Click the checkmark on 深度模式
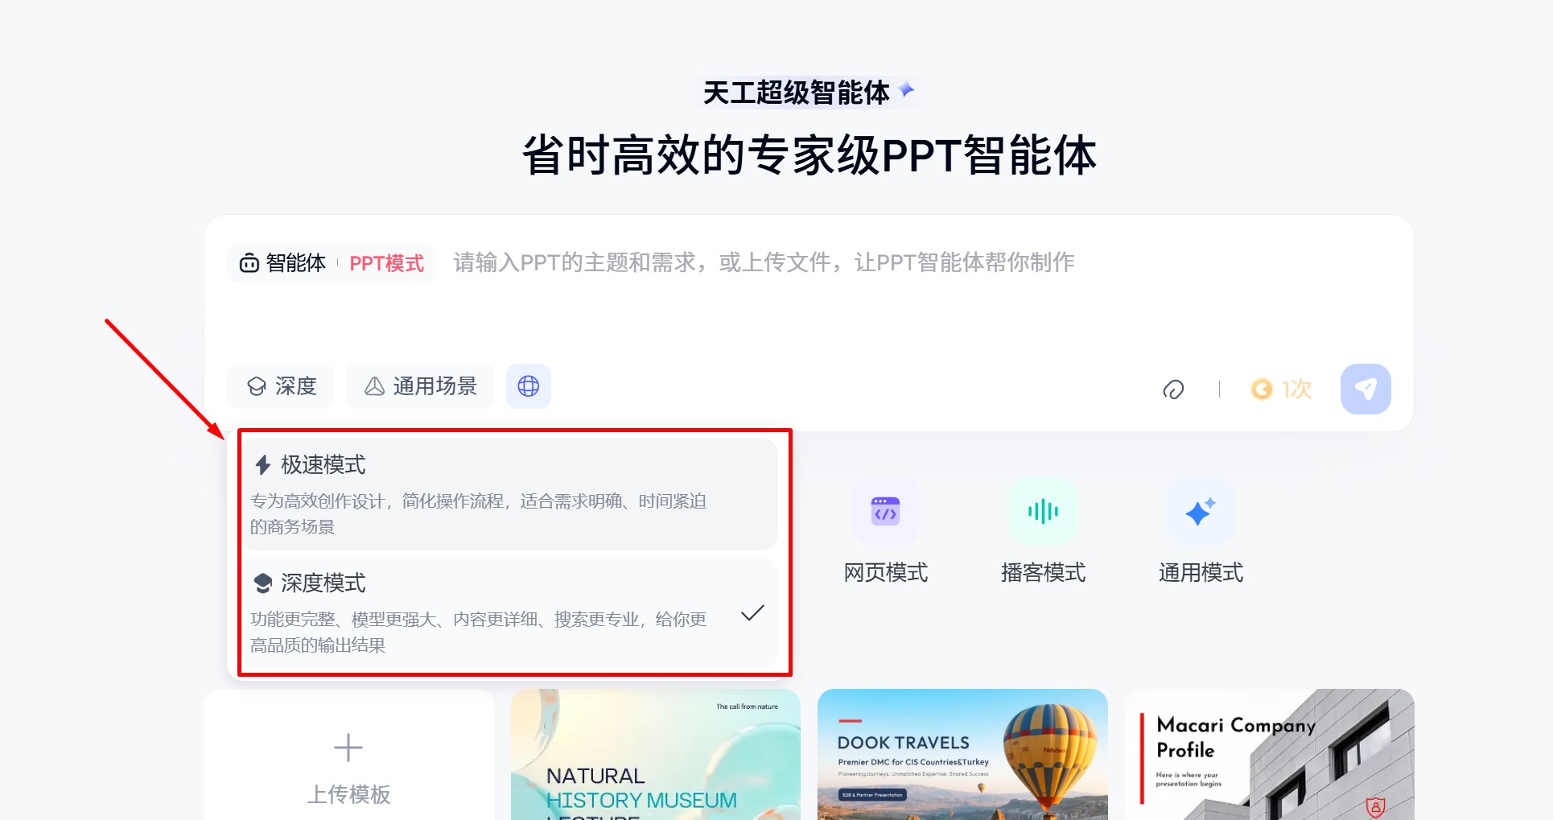 tap(752, 613)
